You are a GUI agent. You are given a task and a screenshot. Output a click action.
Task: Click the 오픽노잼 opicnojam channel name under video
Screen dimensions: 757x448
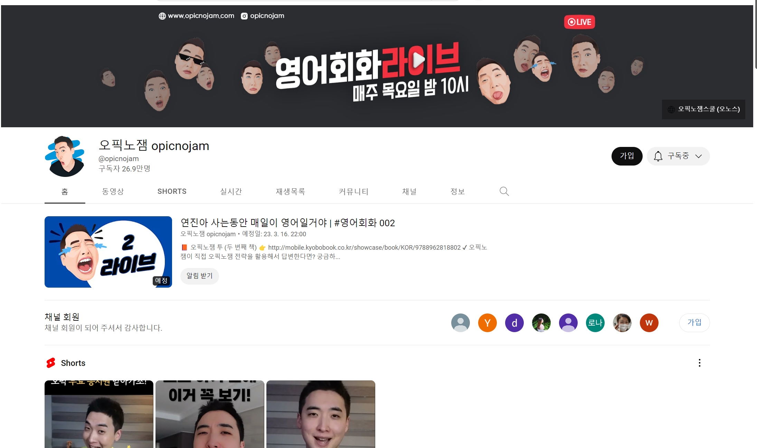click(208, 234)
